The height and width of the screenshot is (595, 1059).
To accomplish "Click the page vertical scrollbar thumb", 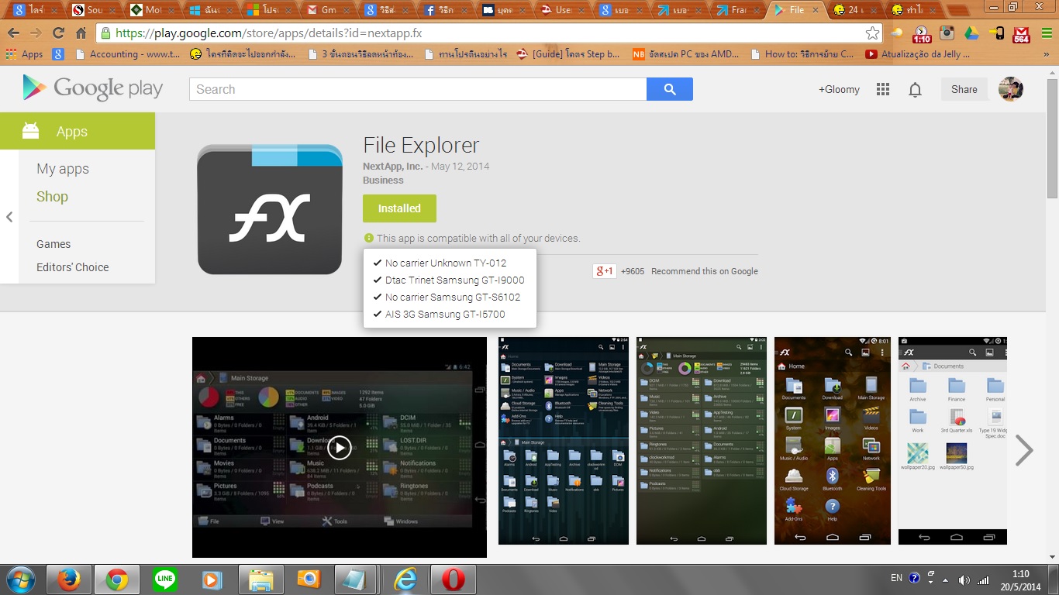I will click(x=1052, y=138).
